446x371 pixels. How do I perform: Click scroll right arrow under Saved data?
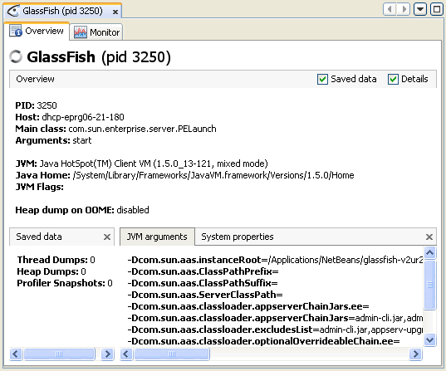coord(107,354)
